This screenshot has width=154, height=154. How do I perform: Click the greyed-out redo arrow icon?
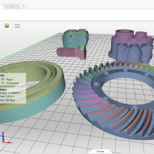(x=28, y=7)
